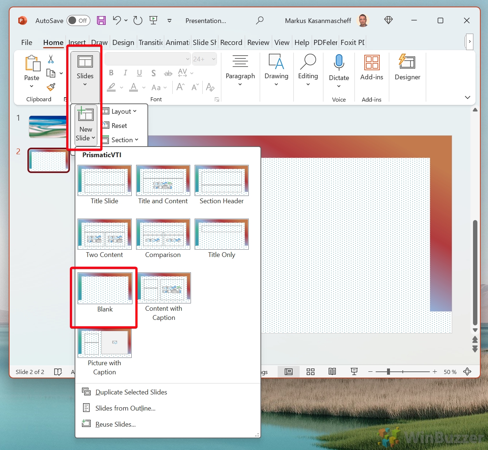Select the Format Painter brush
Image resolution: width=488 pixels, height=450 pixels.
coord(51,87)
